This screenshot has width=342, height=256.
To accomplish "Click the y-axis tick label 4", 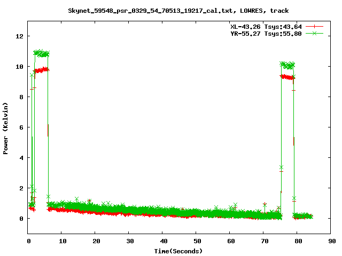I will [x=21, y=158].
